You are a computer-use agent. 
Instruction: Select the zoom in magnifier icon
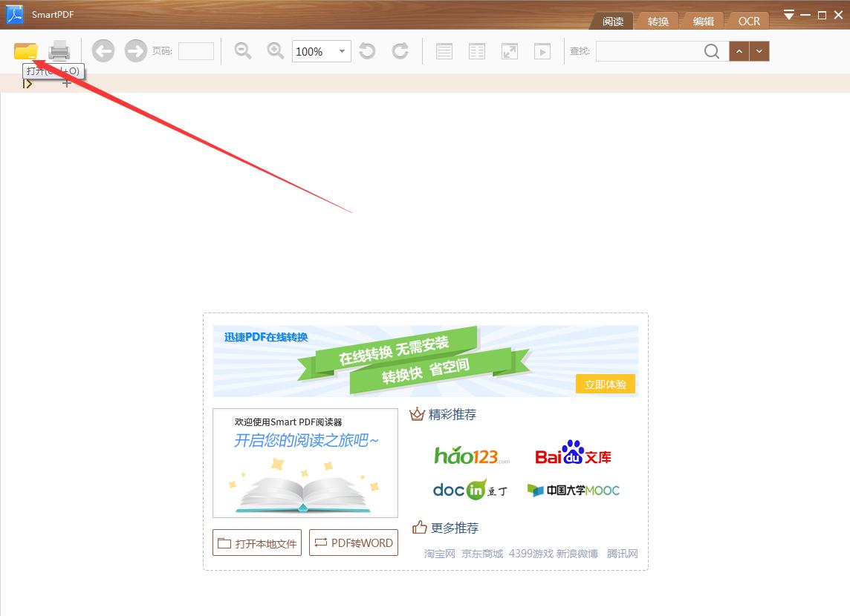pyautogui.click(x=275, y=51)
